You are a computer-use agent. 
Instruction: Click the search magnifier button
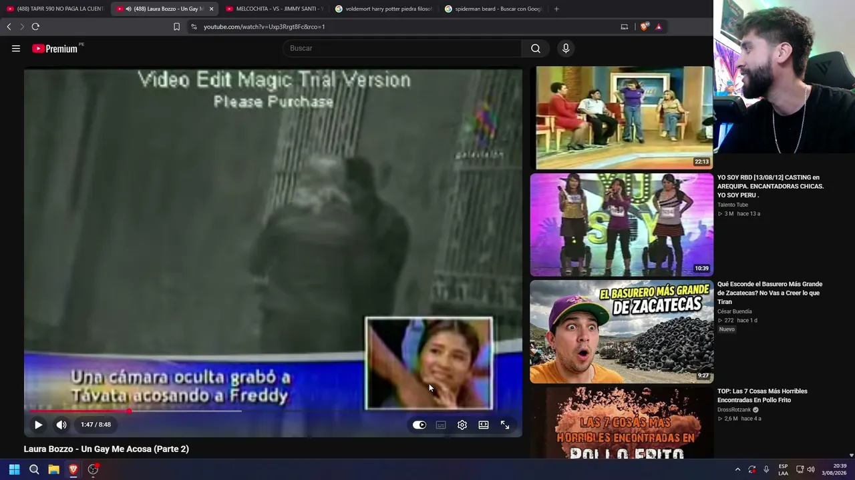536,48
